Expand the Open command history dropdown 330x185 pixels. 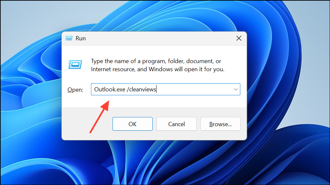(236, 89)
